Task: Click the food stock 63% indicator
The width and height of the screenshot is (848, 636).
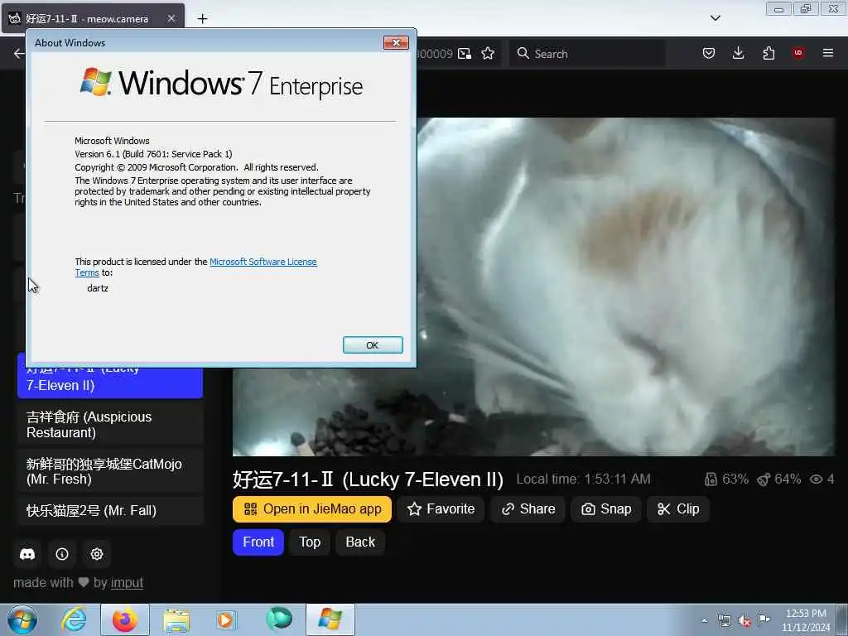Action: 726,479
